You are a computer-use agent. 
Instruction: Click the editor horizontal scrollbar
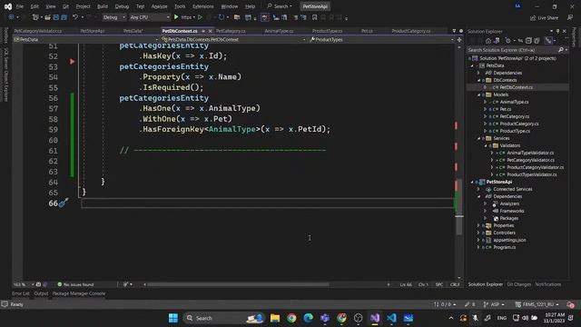coord(238,284)
